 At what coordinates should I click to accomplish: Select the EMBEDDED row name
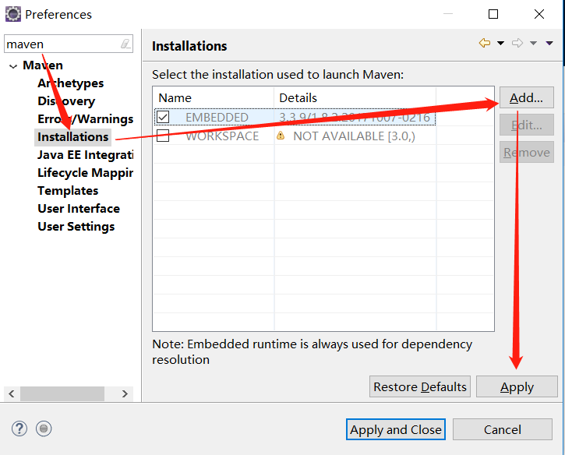click(x=217, y=118)
